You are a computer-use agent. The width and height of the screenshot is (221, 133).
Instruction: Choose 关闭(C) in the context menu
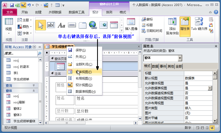[84, 57]
